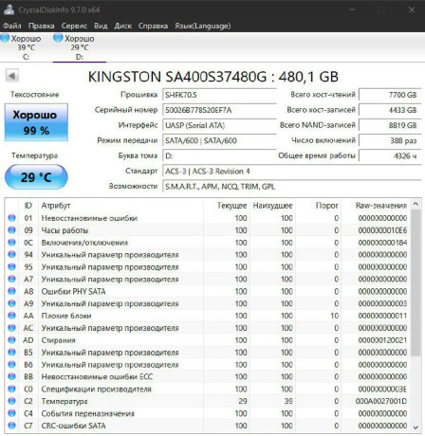
Task: Click the host reads value 7700 GB
Action: [x=390, y=95]
